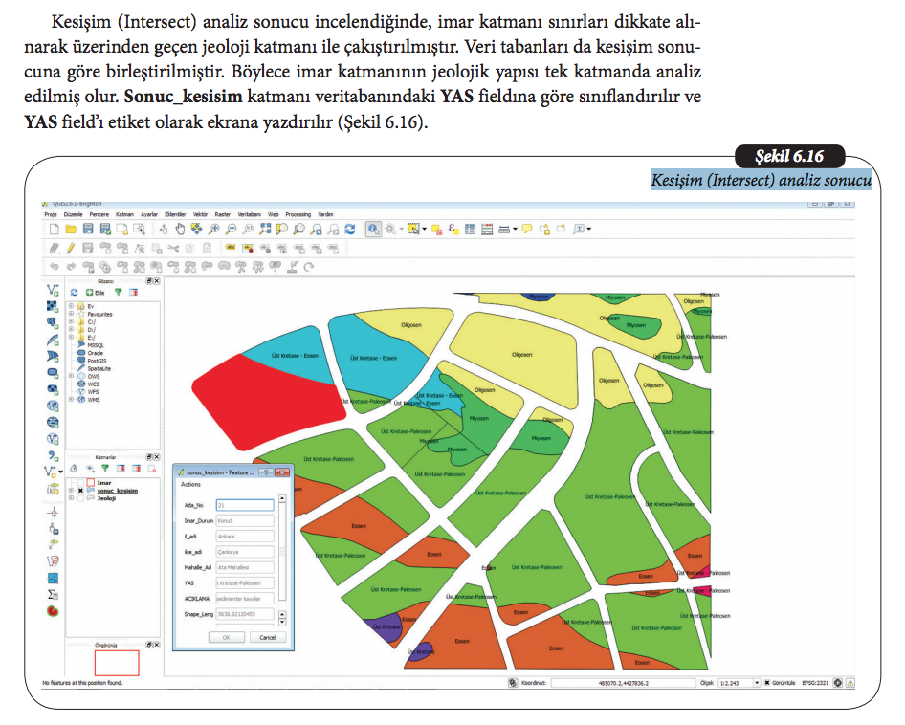Viewport: 905px width, 725px height.
Task: Click the Refresh map icon
Action: point(350,230)
